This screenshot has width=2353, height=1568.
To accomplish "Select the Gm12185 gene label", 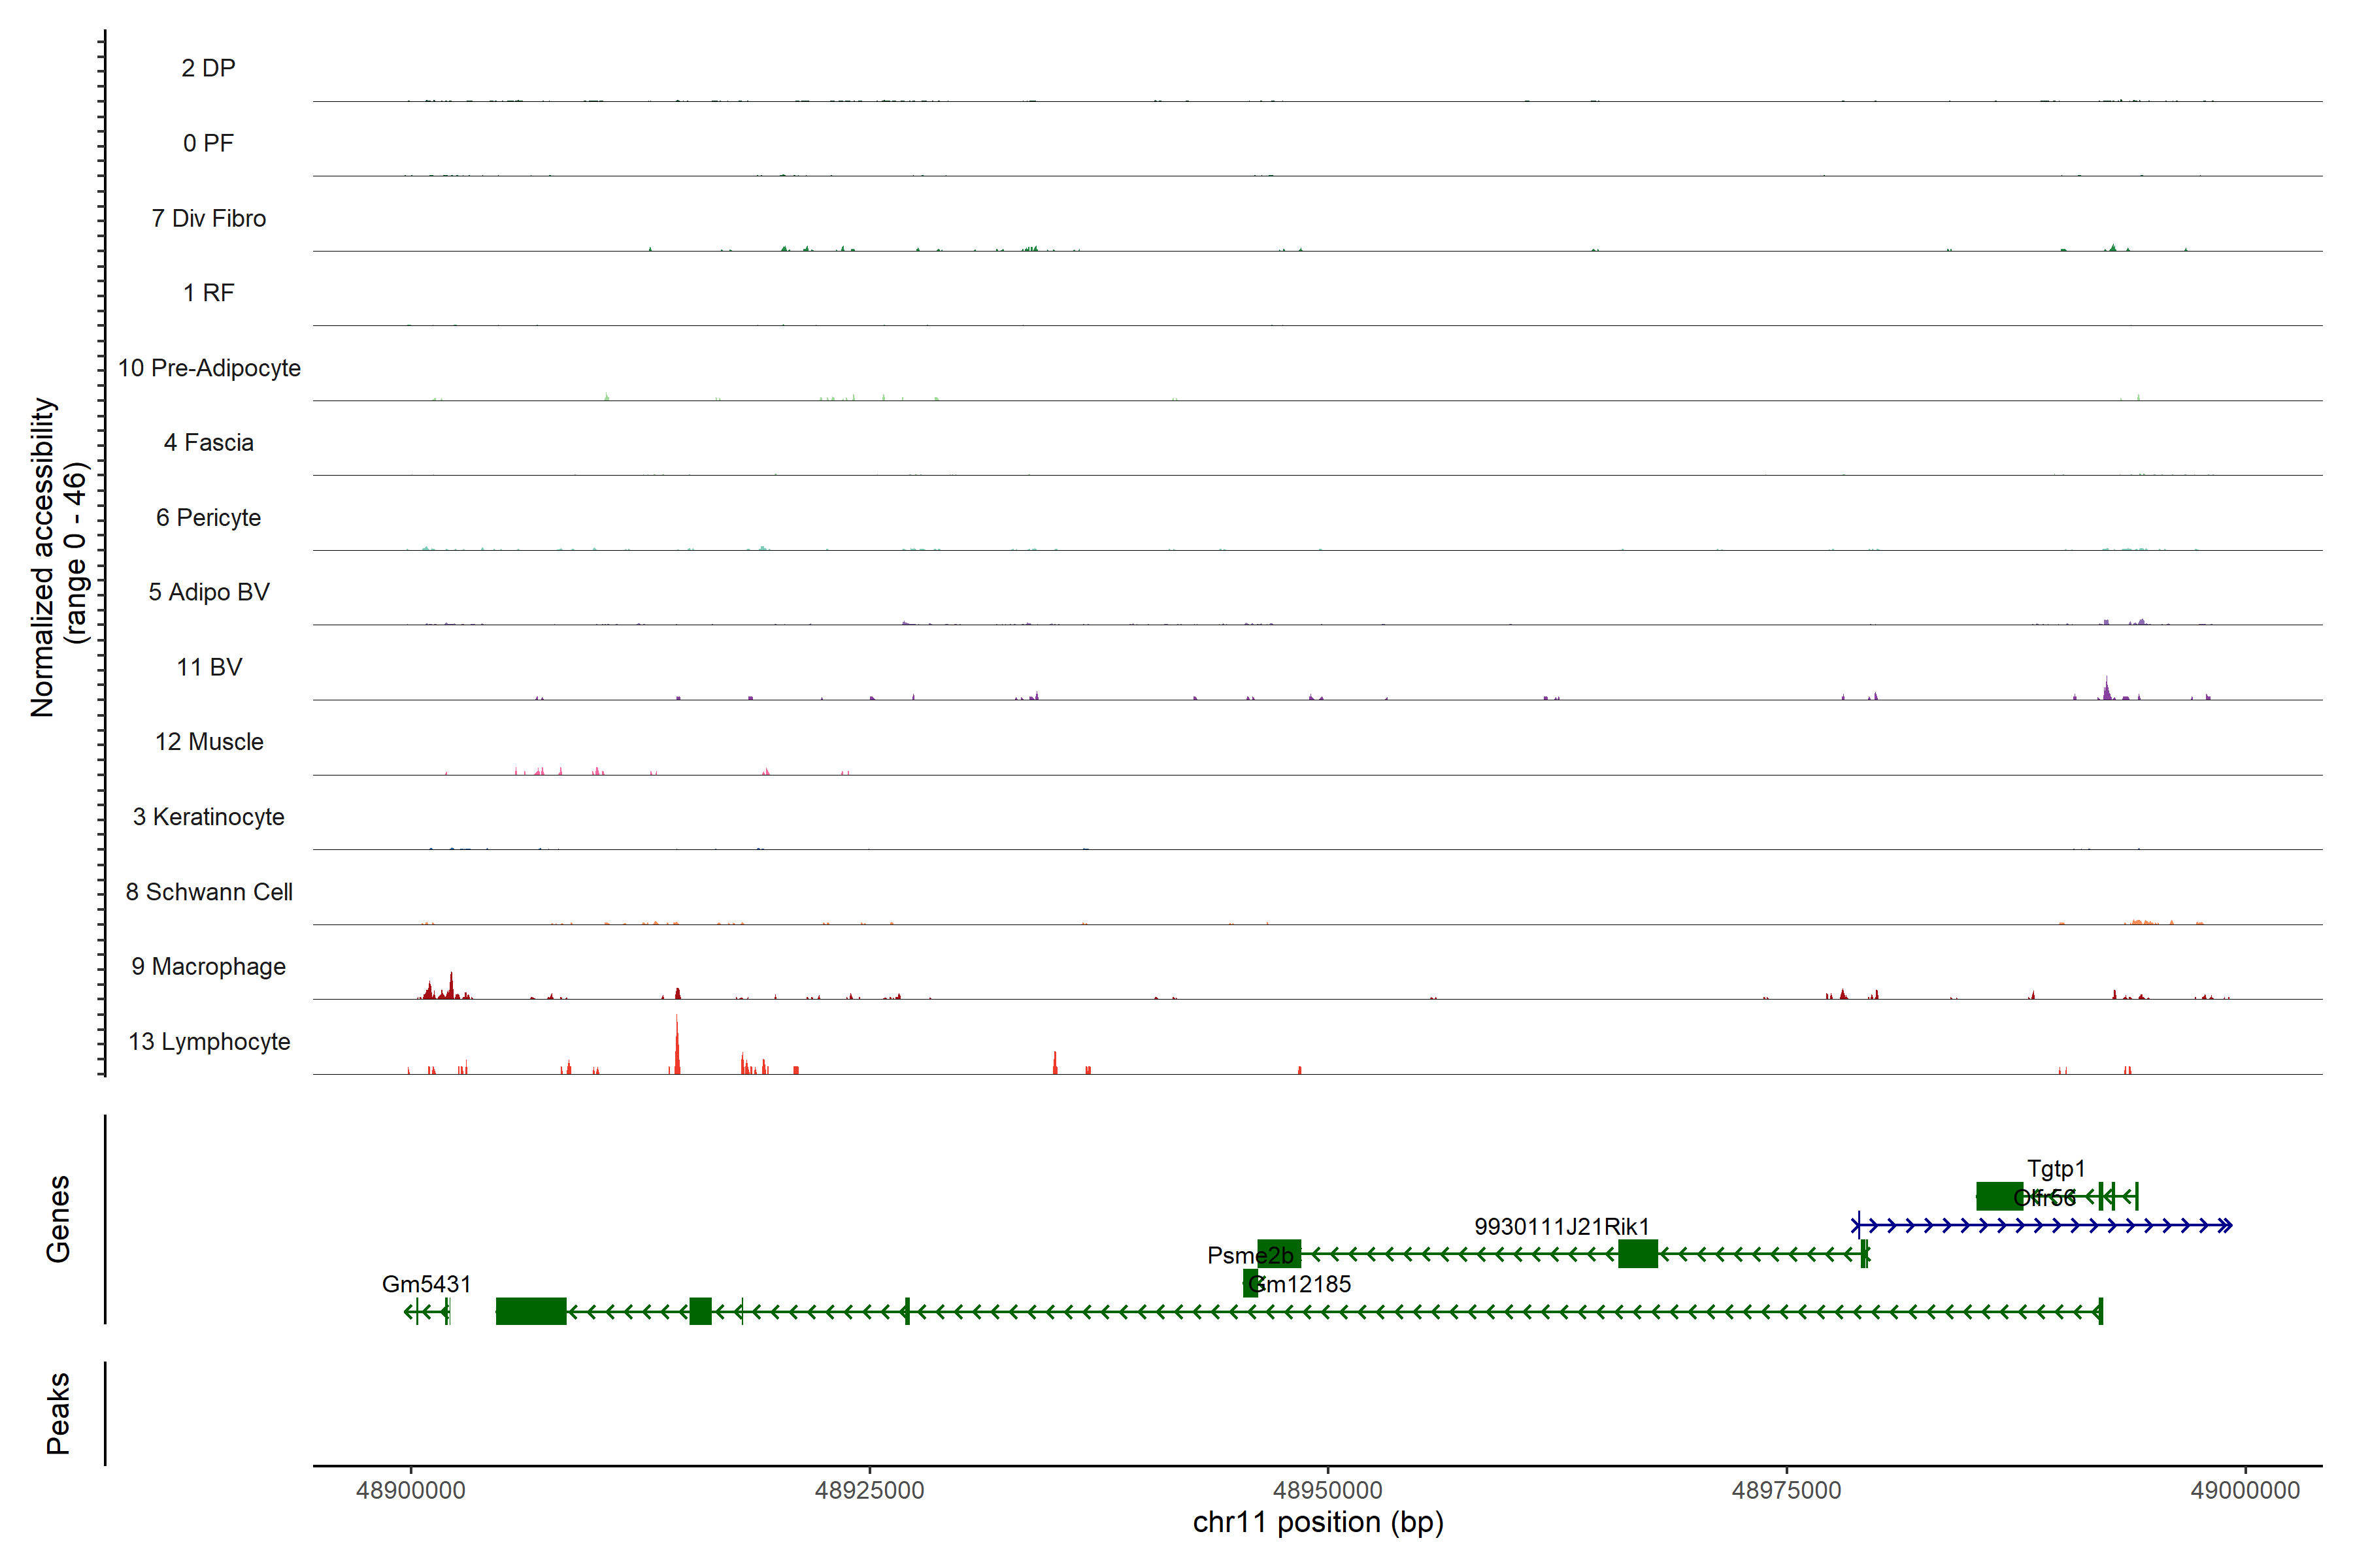I will (x=1305, y=1284).
